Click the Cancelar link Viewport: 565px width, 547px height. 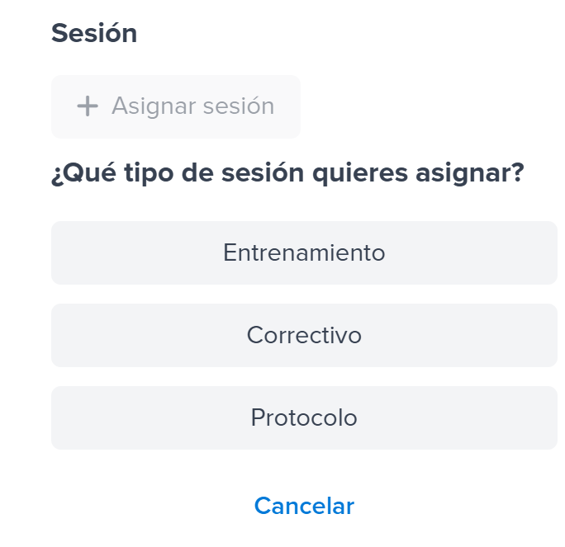click(x=304, y=506)
